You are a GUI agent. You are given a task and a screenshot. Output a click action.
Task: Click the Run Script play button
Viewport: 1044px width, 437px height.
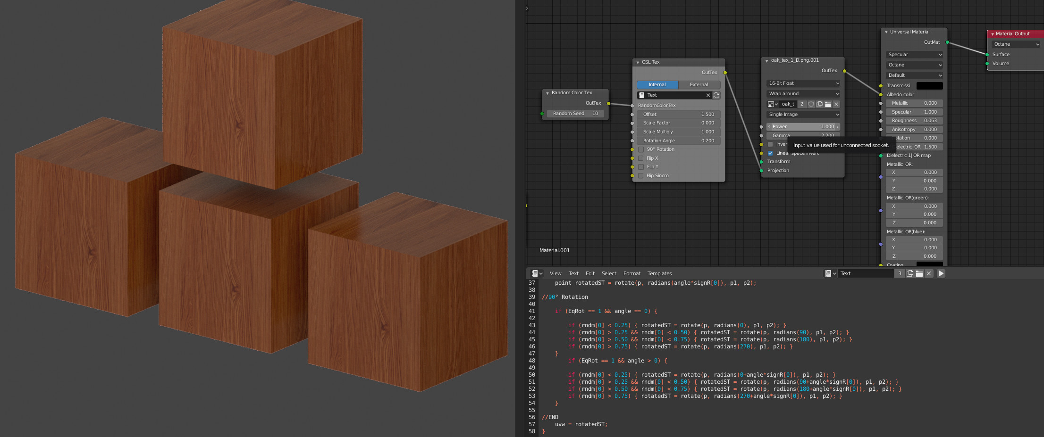941,273
